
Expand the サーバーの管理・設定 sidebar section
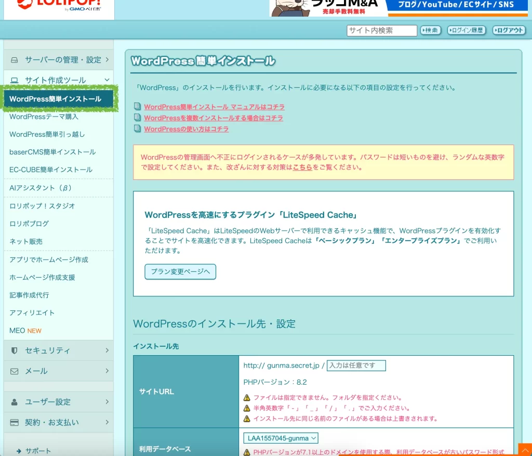(107, 60)
